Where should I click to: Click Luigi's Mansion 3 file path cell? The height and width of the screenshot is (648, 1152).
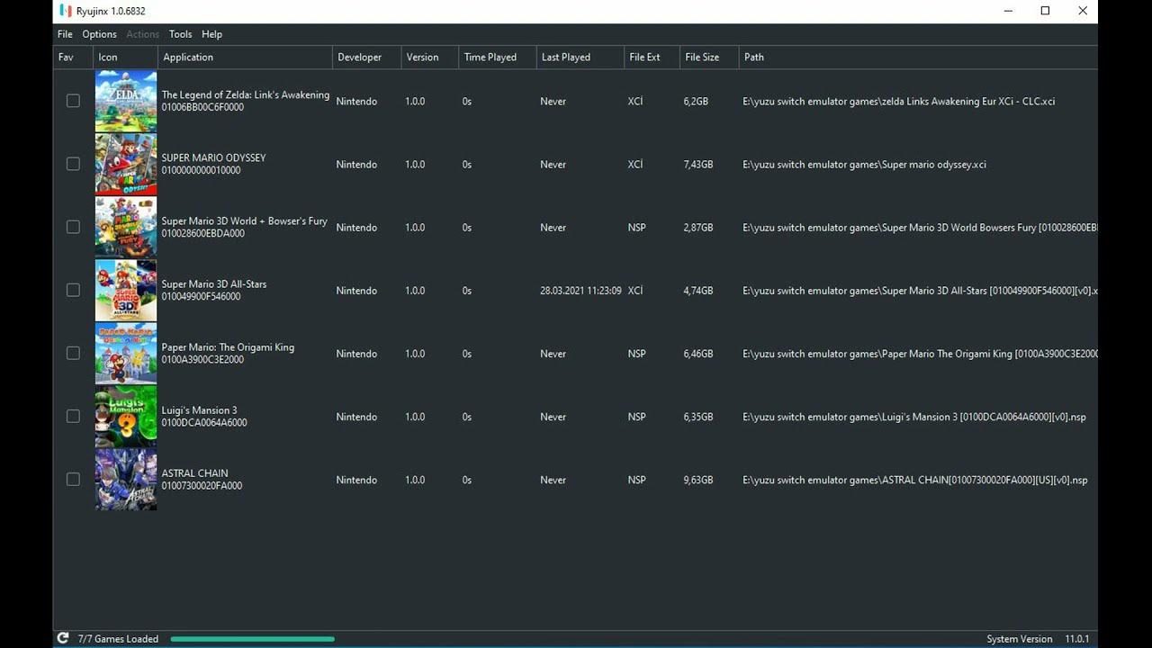pos(913,417)
